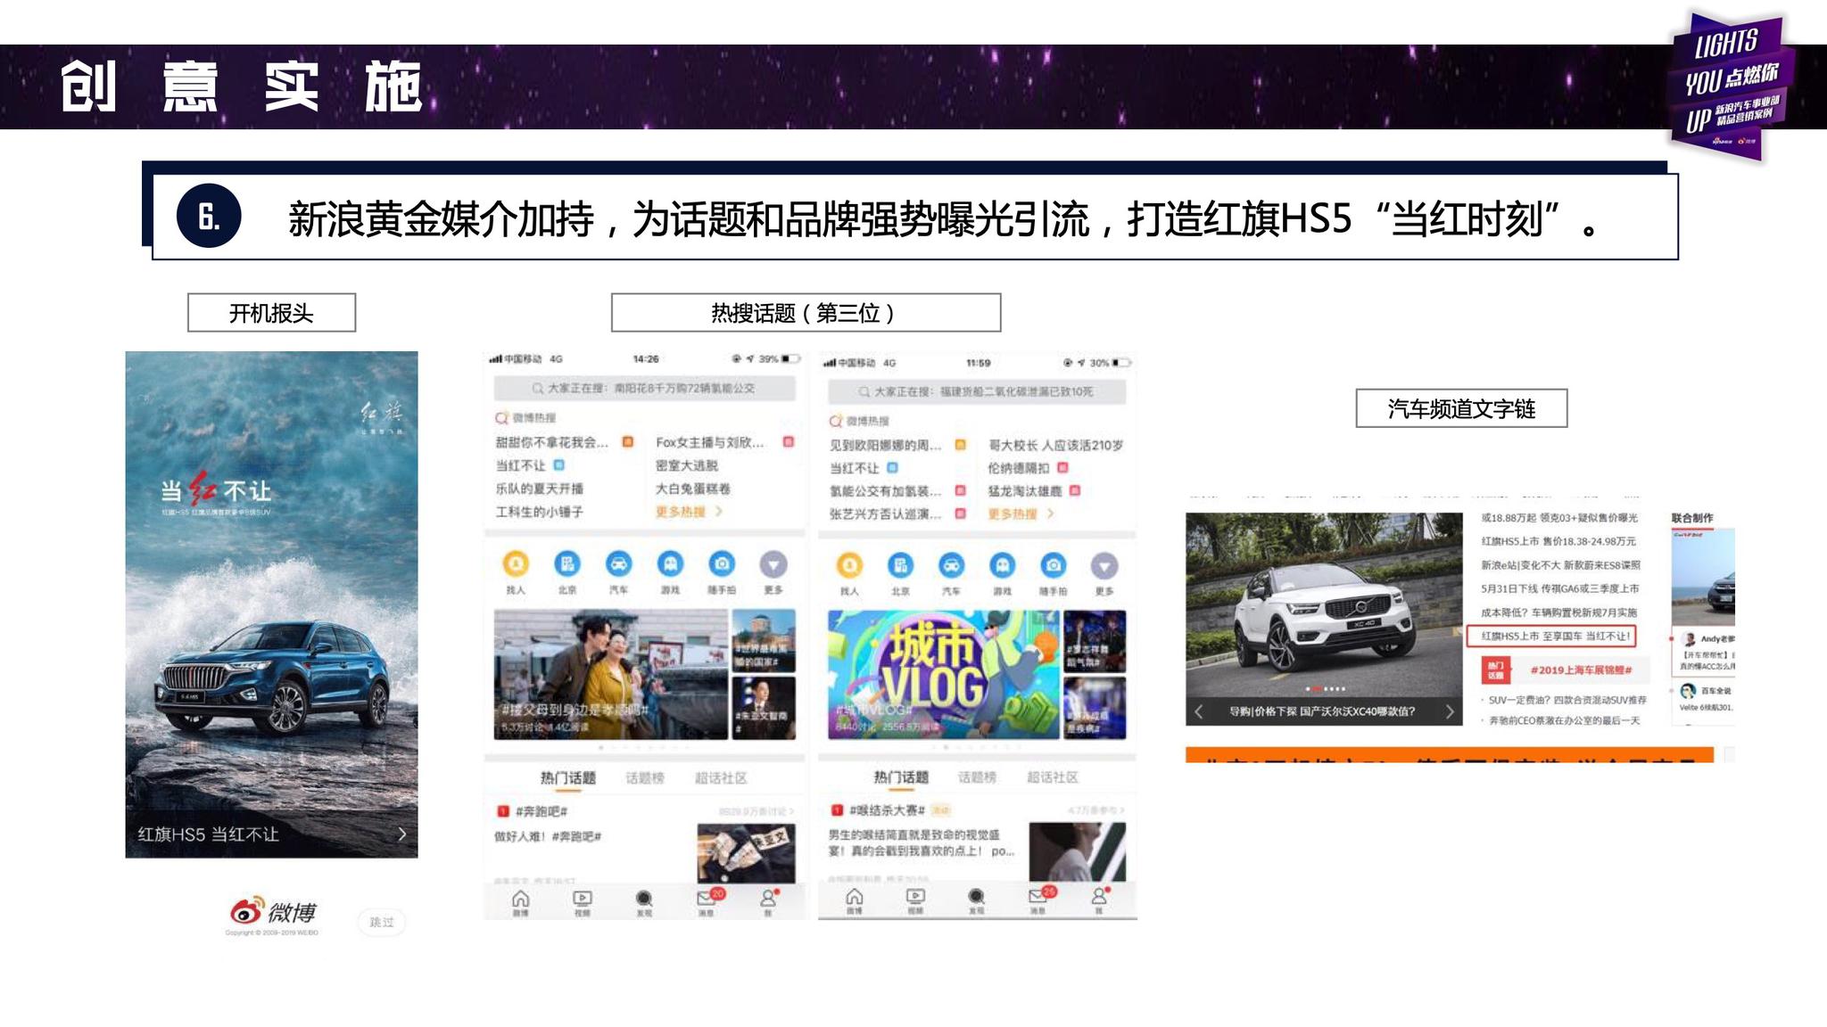This screenshot has width=1827, height=1027.
Task: Tap the 游戏 ghost icon in 11:59 screenshot
Action: click(x=1002, y=566)
